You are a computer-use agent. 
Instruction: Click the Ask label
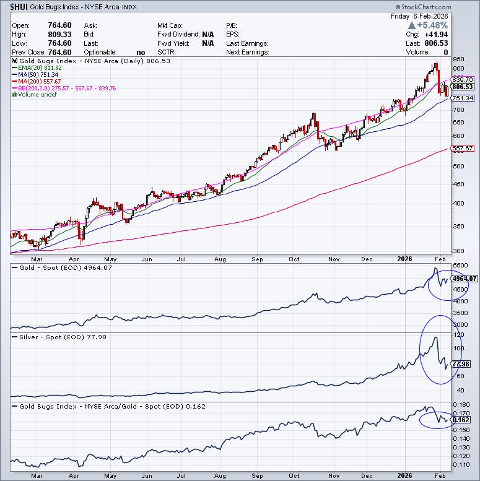(90, 25)
